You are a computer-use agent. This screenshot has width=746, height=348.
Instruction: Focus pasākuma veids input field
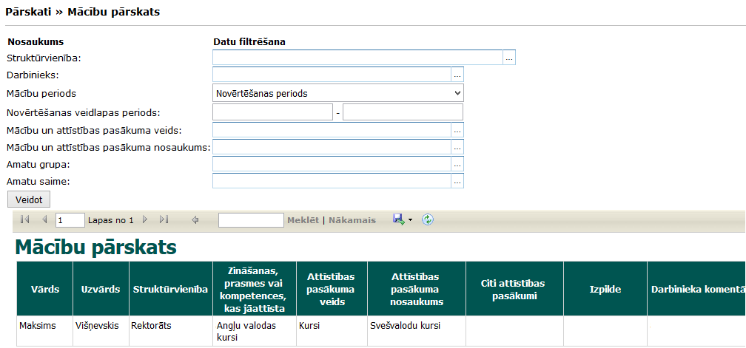pos(332,130)
